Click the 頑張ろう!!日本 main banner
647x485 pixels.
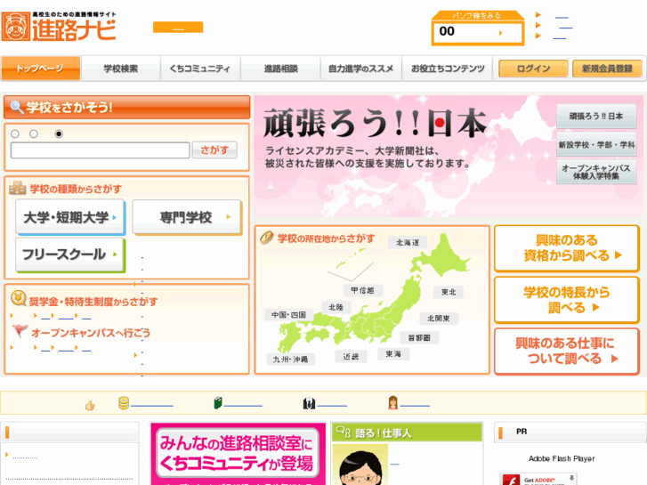449,156
